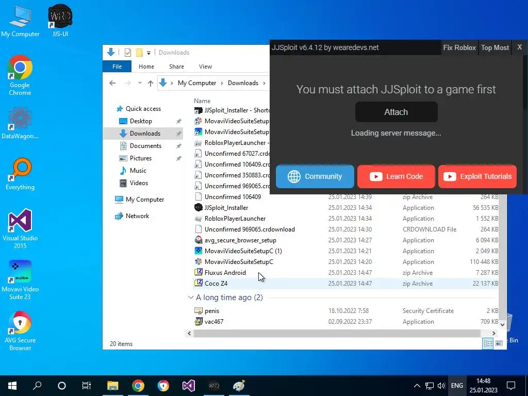Open the Windows Start menu
The height and width of the screenshot is (396, 528).
12,386
